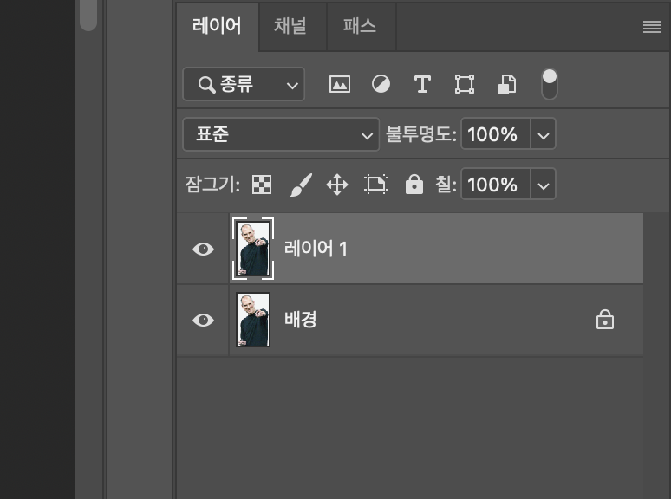Hide the 레이어 1 layer
This screenshot has height=499, width=671.
pos(203,249)
